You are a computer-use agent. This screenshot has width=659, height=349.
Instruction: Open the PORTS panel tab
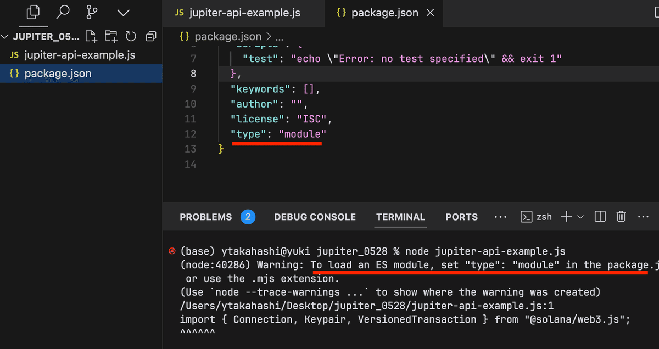(x=461, y=217)
